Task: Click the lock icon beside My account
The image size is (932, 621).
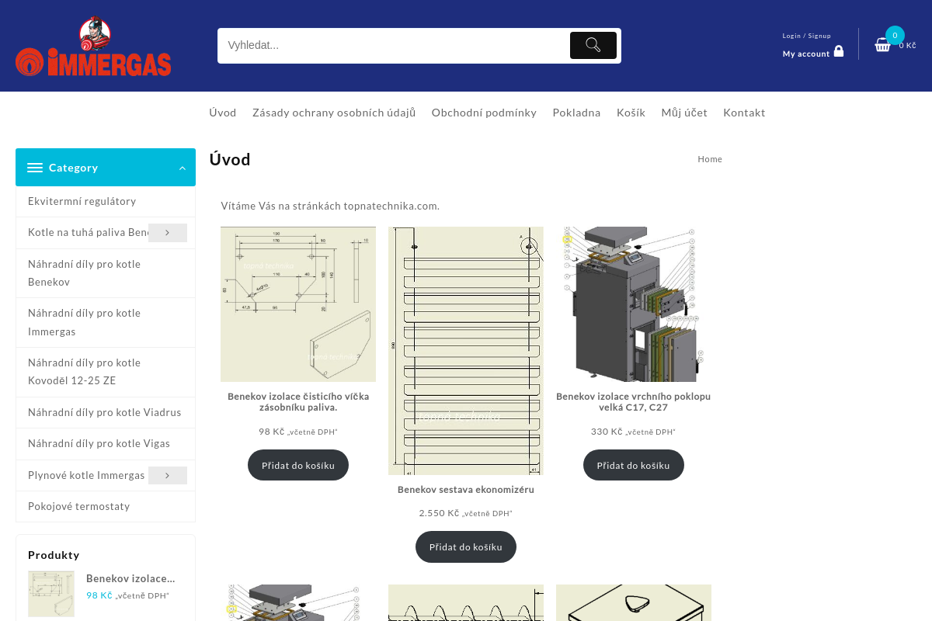Action: click(x=839, y=51)
